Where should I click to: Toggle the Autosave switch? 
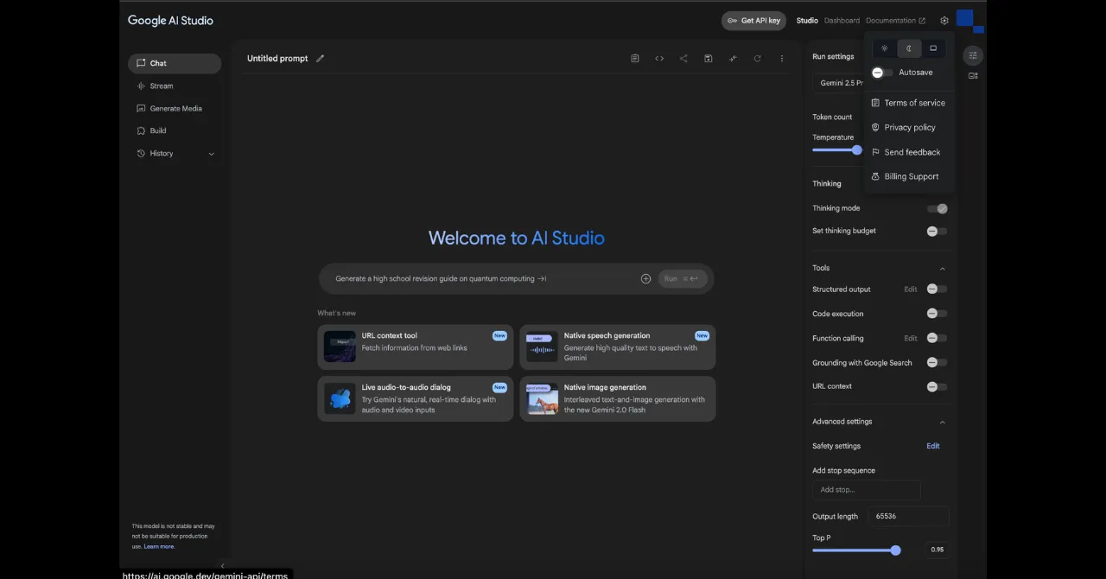881,73
